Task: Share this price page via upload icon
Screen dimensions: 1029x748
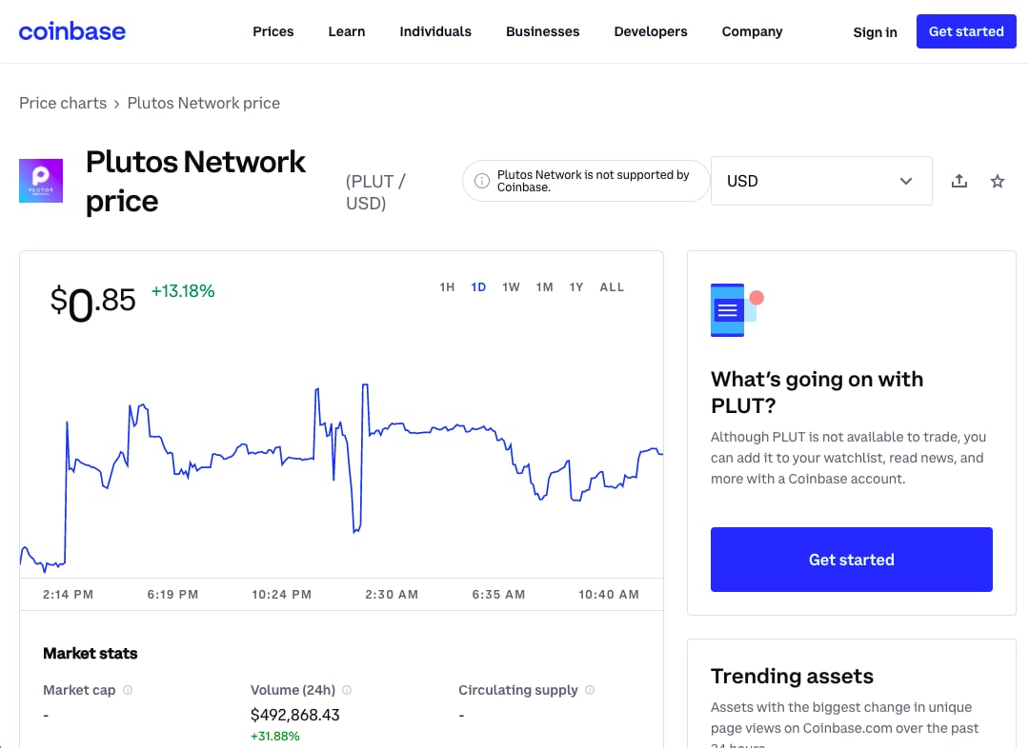Action: [x=959, y=181]
